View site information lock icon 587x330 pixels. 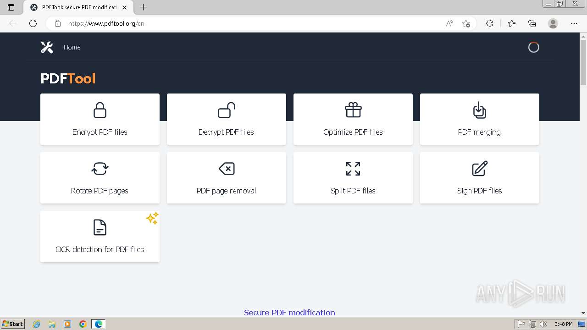pyautogui.click(x=58, y=23)
